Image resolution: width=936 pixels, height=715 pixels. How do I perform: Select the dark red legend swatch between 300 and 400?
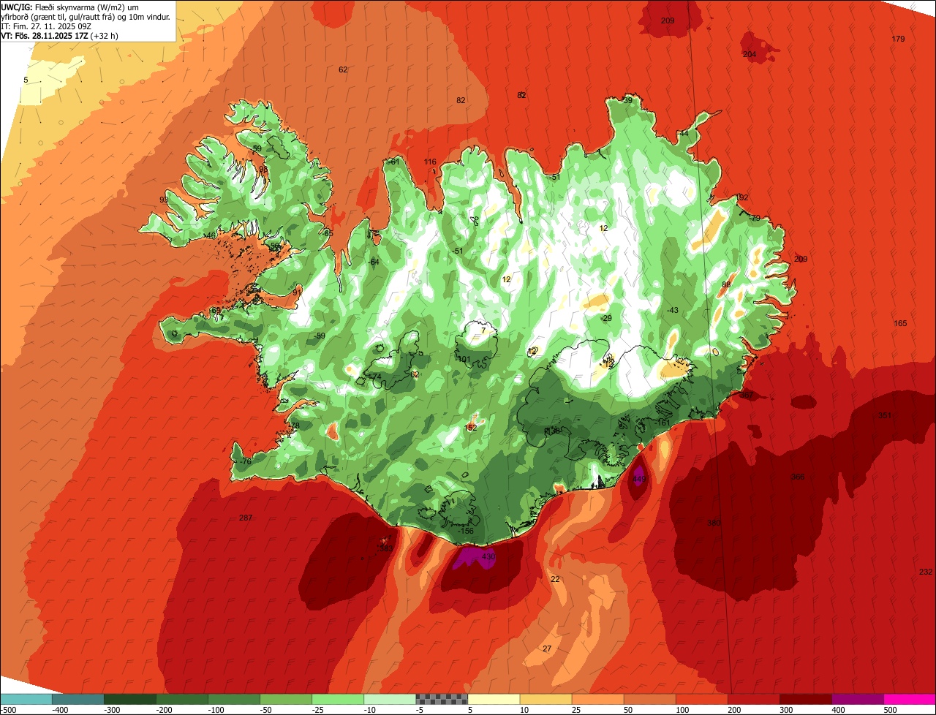pyautogui.click(x=806, y=699)
